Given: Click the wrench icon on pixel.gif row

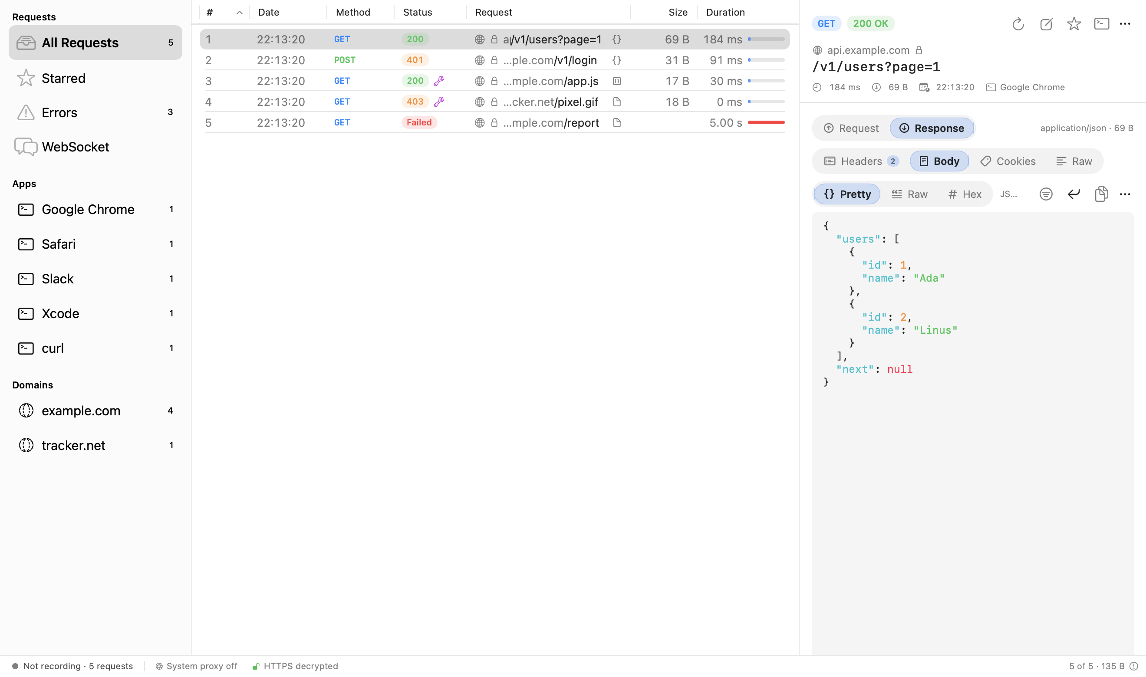Looking at the screenshot, I should 439,102.
